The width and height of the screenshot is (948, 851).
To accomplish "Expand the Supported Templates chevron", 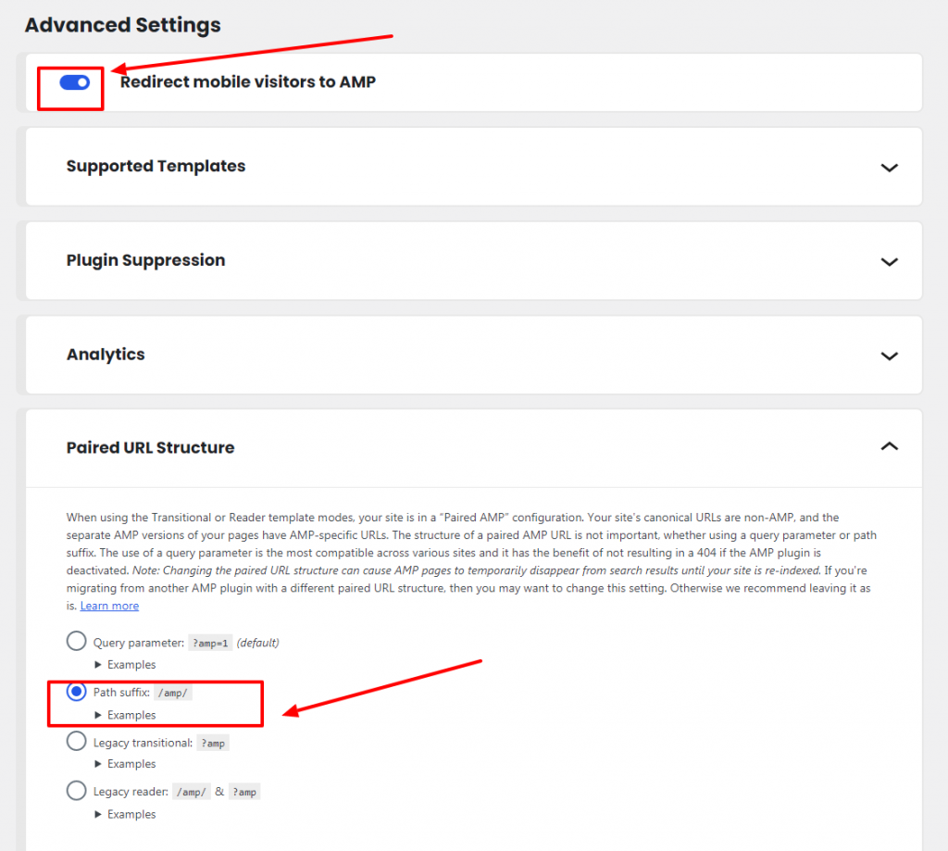I will coord(889,168).
